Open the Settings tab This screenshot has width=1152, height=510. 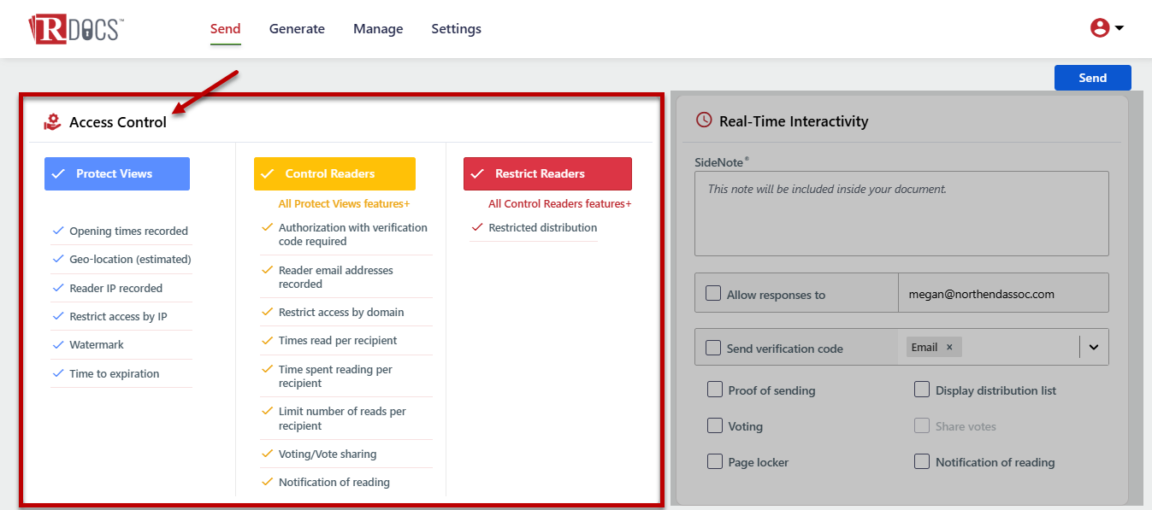tap(456, 29)
